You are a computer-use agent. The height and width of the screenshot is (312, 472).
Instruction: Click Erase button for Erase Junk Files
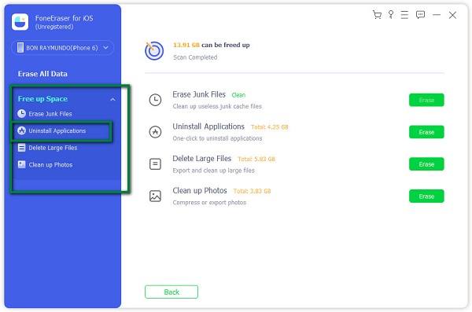pyautogui.click(x=426, y=100)
